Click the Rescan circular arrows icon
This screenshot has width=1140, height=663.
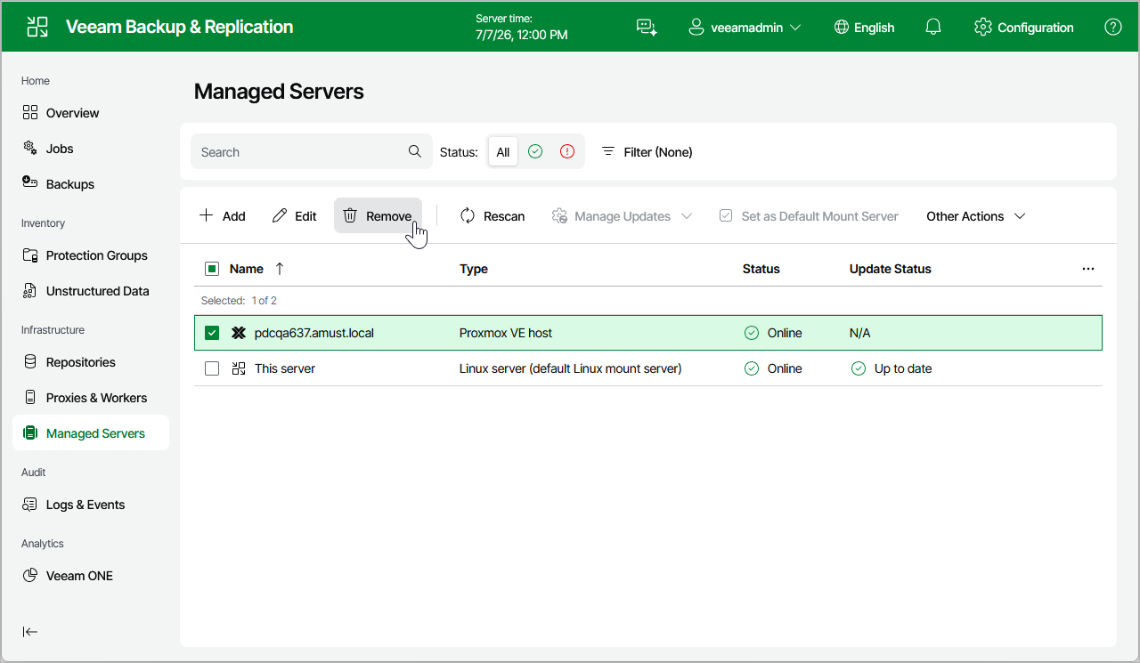[468, 215]
